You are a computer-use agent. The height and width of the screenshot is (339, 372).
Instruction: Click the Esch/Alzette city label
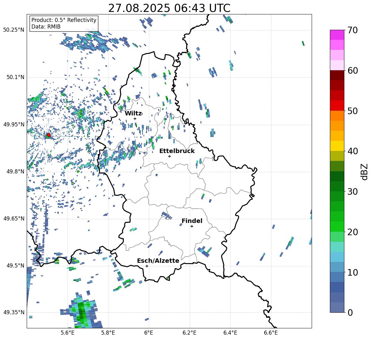(158, 261)
